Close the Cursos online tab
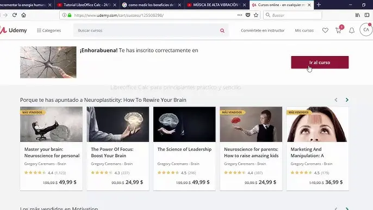This screenshot has height=210, width=373. pos(309,5)
